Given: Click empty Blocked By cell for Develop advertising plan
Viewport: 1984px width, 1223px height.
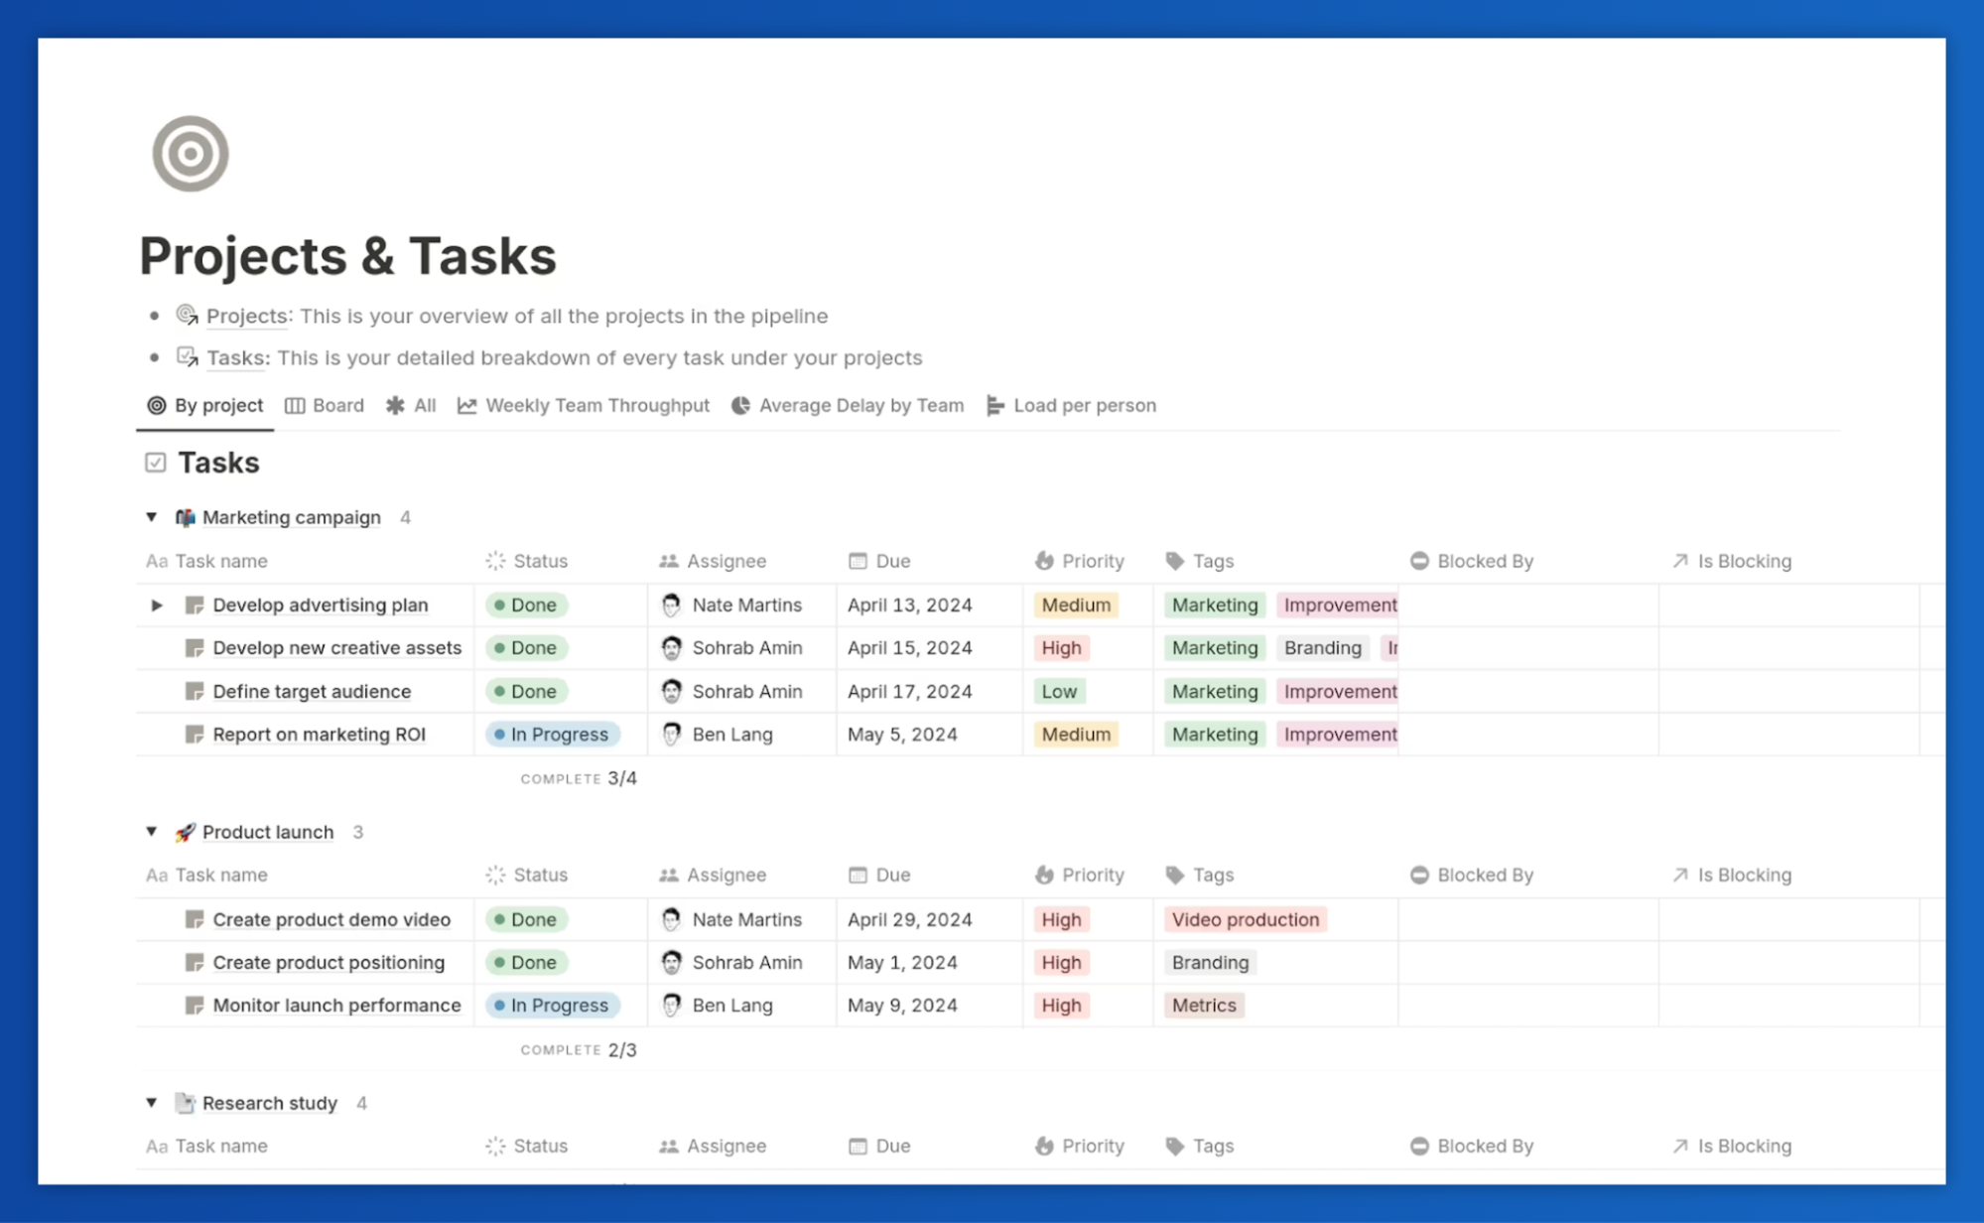Looking at the screenshot, I should pyautogui.click(x=1528, y=605).
